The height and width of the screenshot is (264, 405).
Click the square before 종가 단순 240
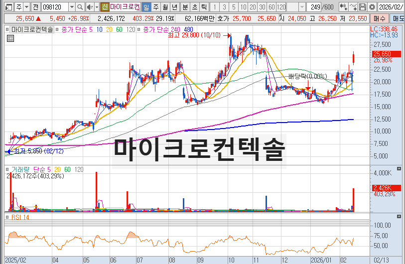(138, 30)
